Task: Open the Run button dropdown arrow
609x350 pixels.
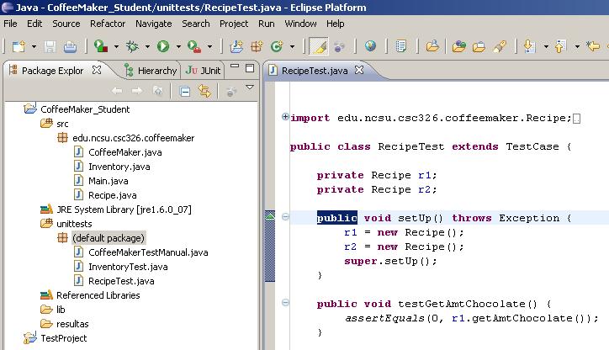Action: pyautogui.click(x=177, y=47)
